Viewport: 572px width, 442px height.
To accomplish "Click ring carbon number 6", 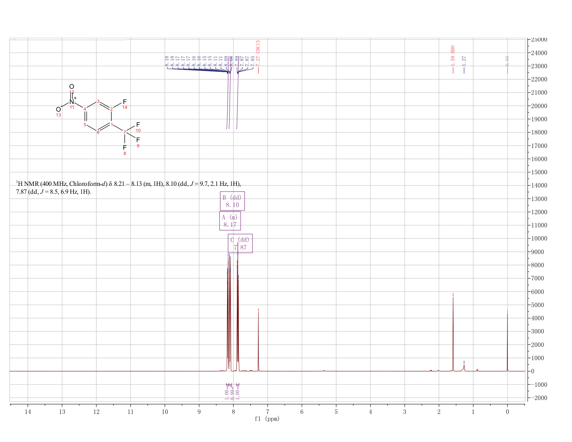I will pyautogui.click(x=98, y=132).
